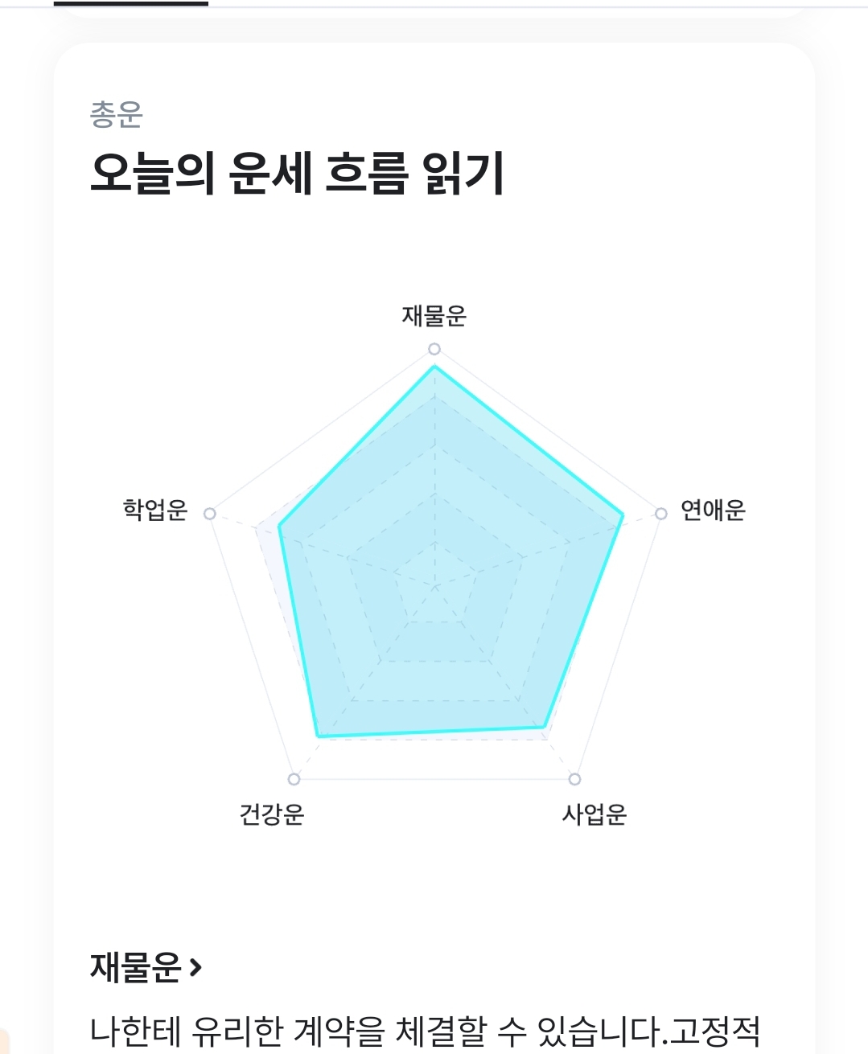The height and width of the screenshot is (1054, 868).
Task: Open the 재물운 section heading link
Action: pyautogui.click(x=146, y=967)
